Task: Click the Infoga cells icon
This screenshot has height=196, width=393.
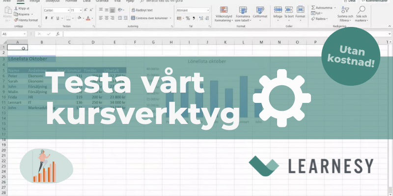Action: 278,10
